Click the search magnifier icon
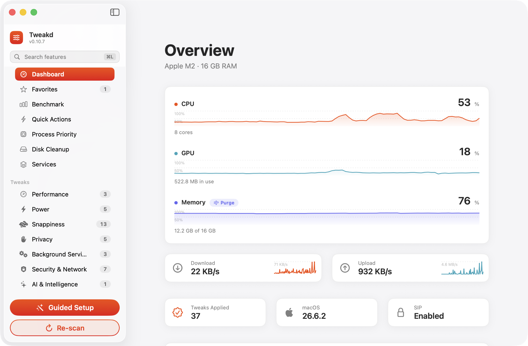This screenshot has width=528, height=346. coord(17,57)
